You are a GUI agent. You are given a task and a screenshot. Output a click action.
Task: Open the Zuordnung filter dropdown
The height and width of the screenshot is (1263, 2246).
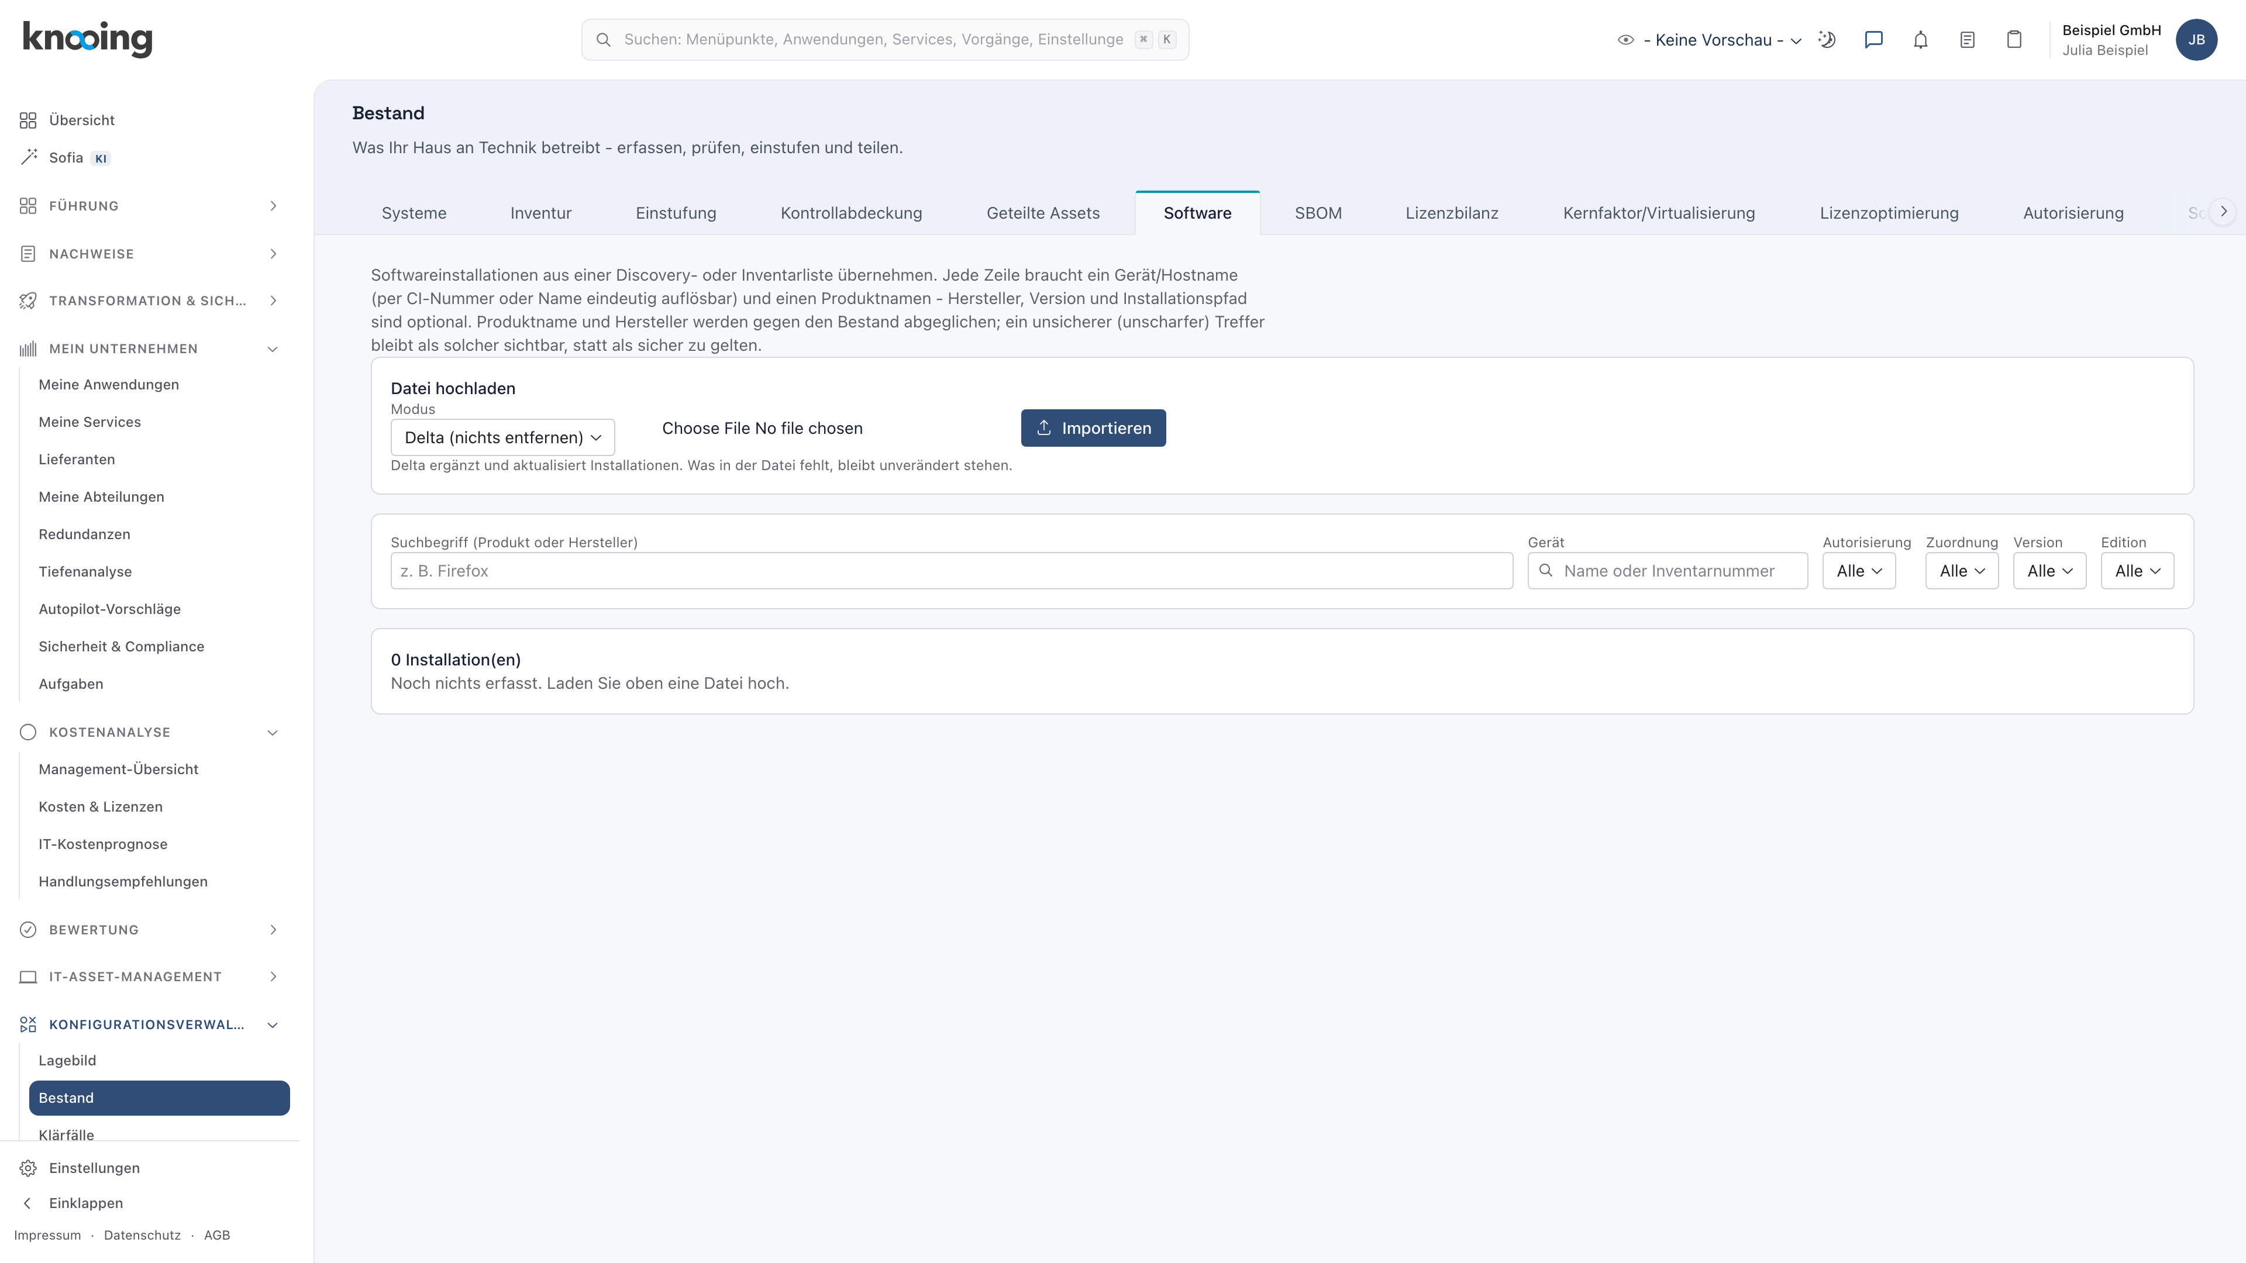pyautogui.click(x=1962, y=571)
